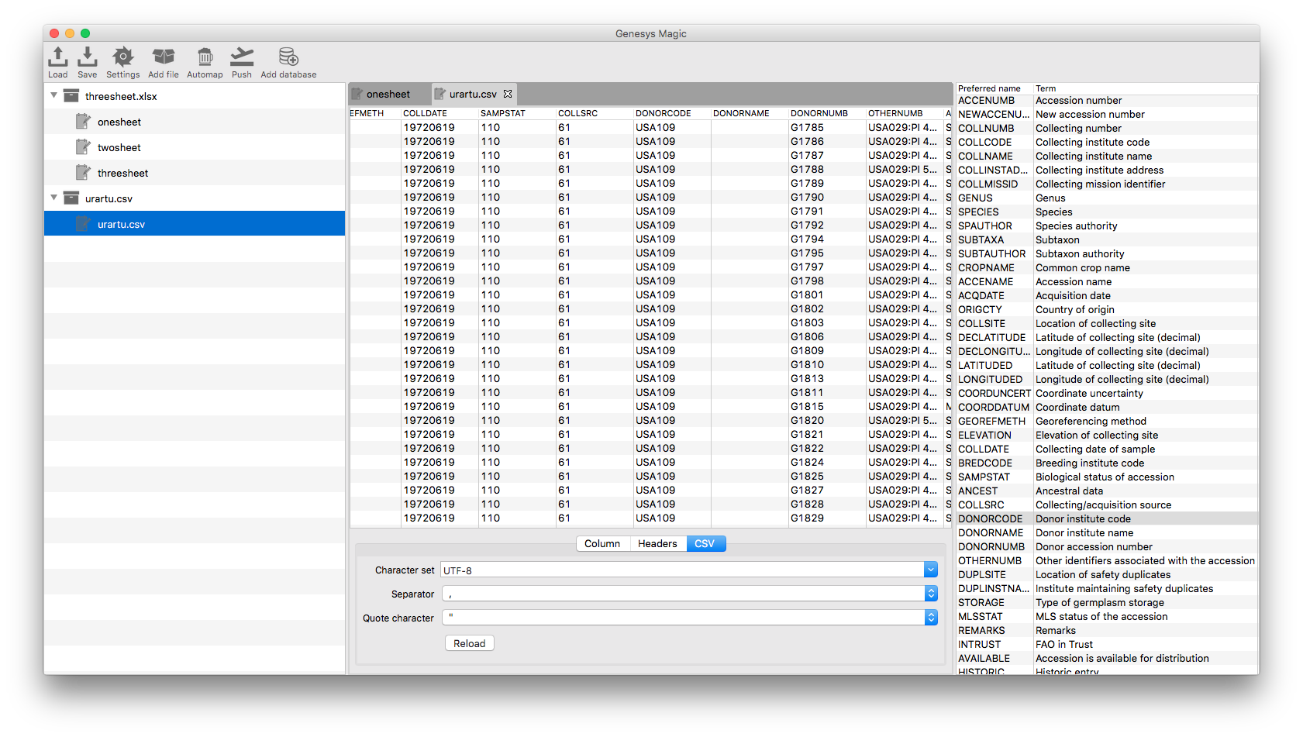1303x737 pixels.
Task: Open the Character set dropdown
Action: 931,570
